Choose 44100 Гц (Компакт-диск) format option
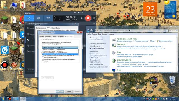Image resolution: width=179 pixels, height=101 pixels. [x=60, y=50]
